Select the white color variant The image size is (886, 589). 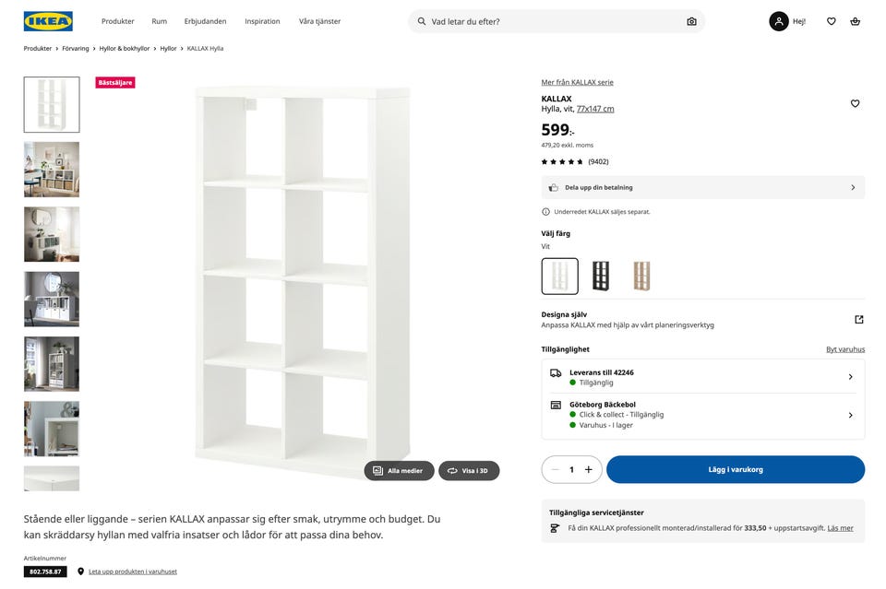click(x=559, y=276)
